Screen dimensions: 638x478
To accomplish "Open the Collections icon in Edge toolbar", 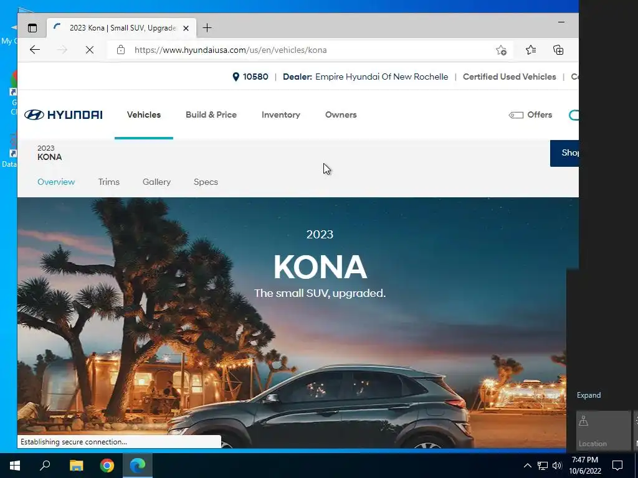I will pos(558,50).
